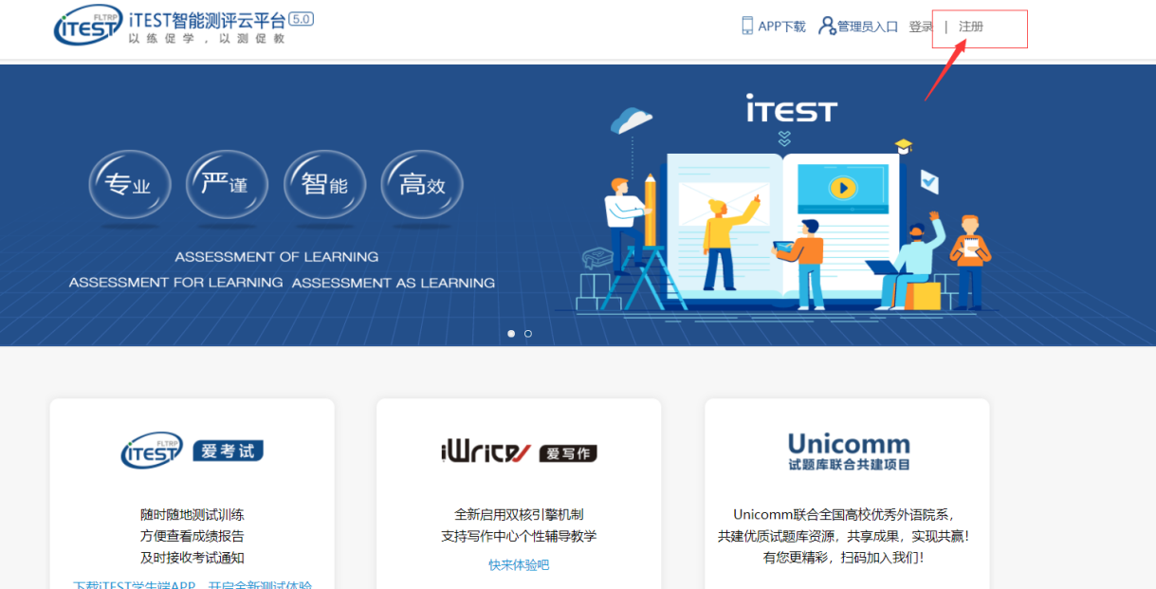Click the iWrite 爱写作 logo
The height and width of the screenshot is (589, 1156).
[x=519, y=452]
